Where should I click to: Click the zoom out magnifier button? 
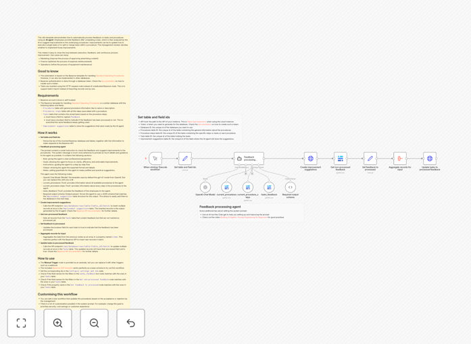point(94,323)
